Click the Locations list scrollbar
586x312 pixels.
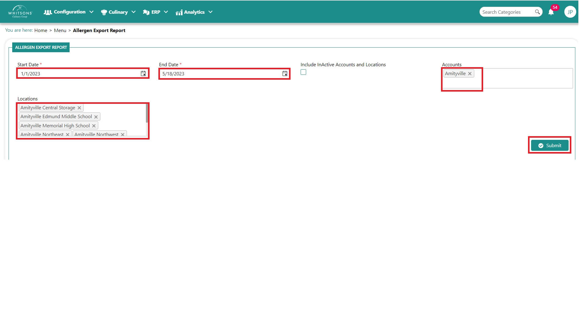pyautogui.click(x=147, y=114)
